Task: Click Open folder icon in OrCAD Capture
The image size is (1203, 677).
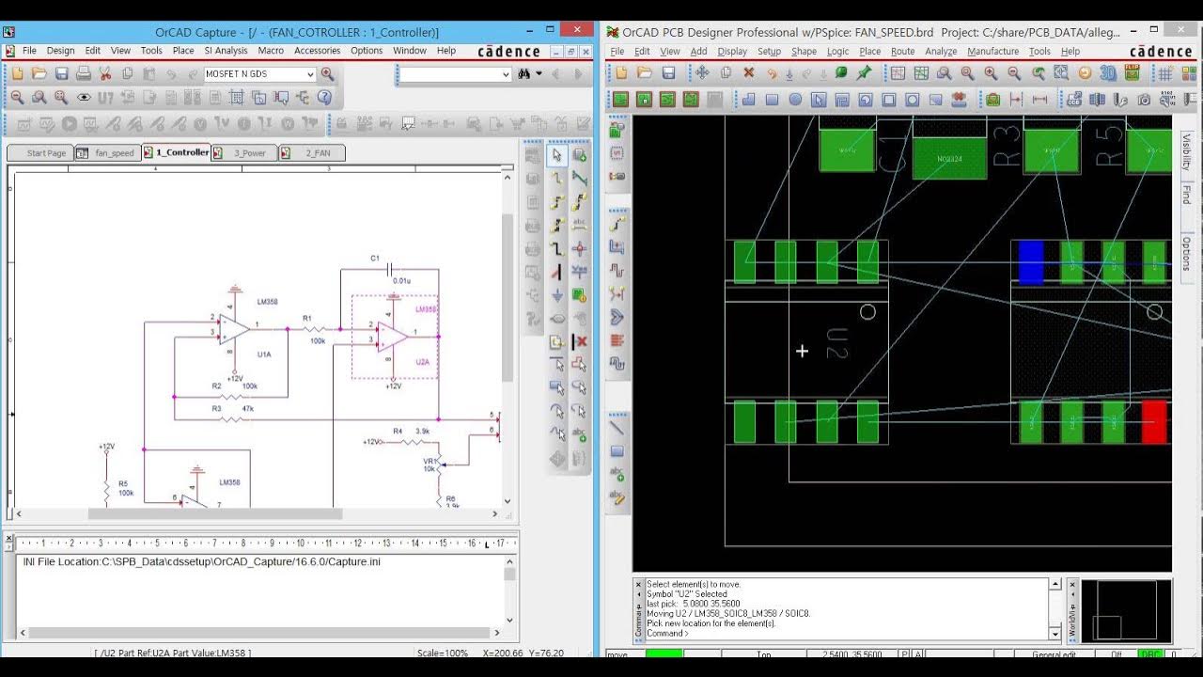Action: 39,73
